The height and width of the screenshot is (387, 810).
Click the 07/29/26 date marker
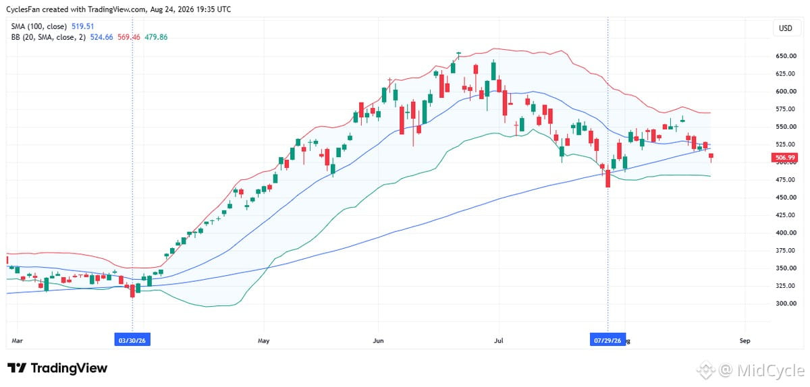(608, 340)
